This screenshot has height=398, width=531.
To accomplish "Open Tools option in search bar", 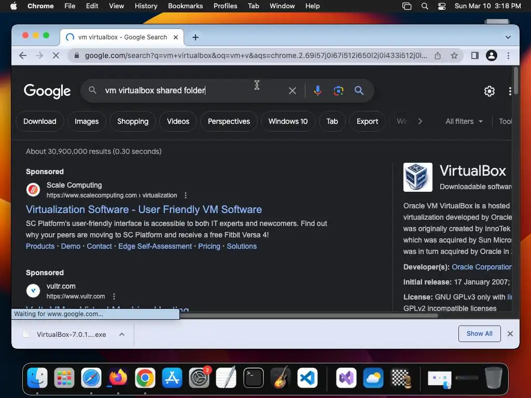I will (x=505, y=121).
